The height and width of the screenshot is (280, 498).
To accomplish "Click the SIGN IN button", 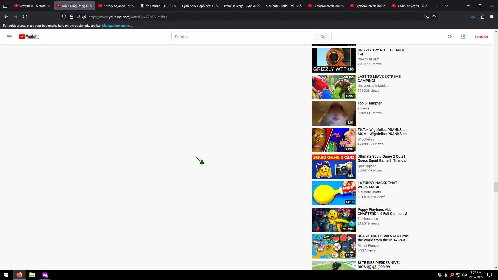I will (x=481, y=37).
